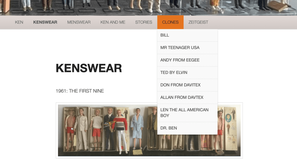Click the header banner image of dolls
Image resolution: width=297 pixels, height=159 pixels.
pos(148,8)
